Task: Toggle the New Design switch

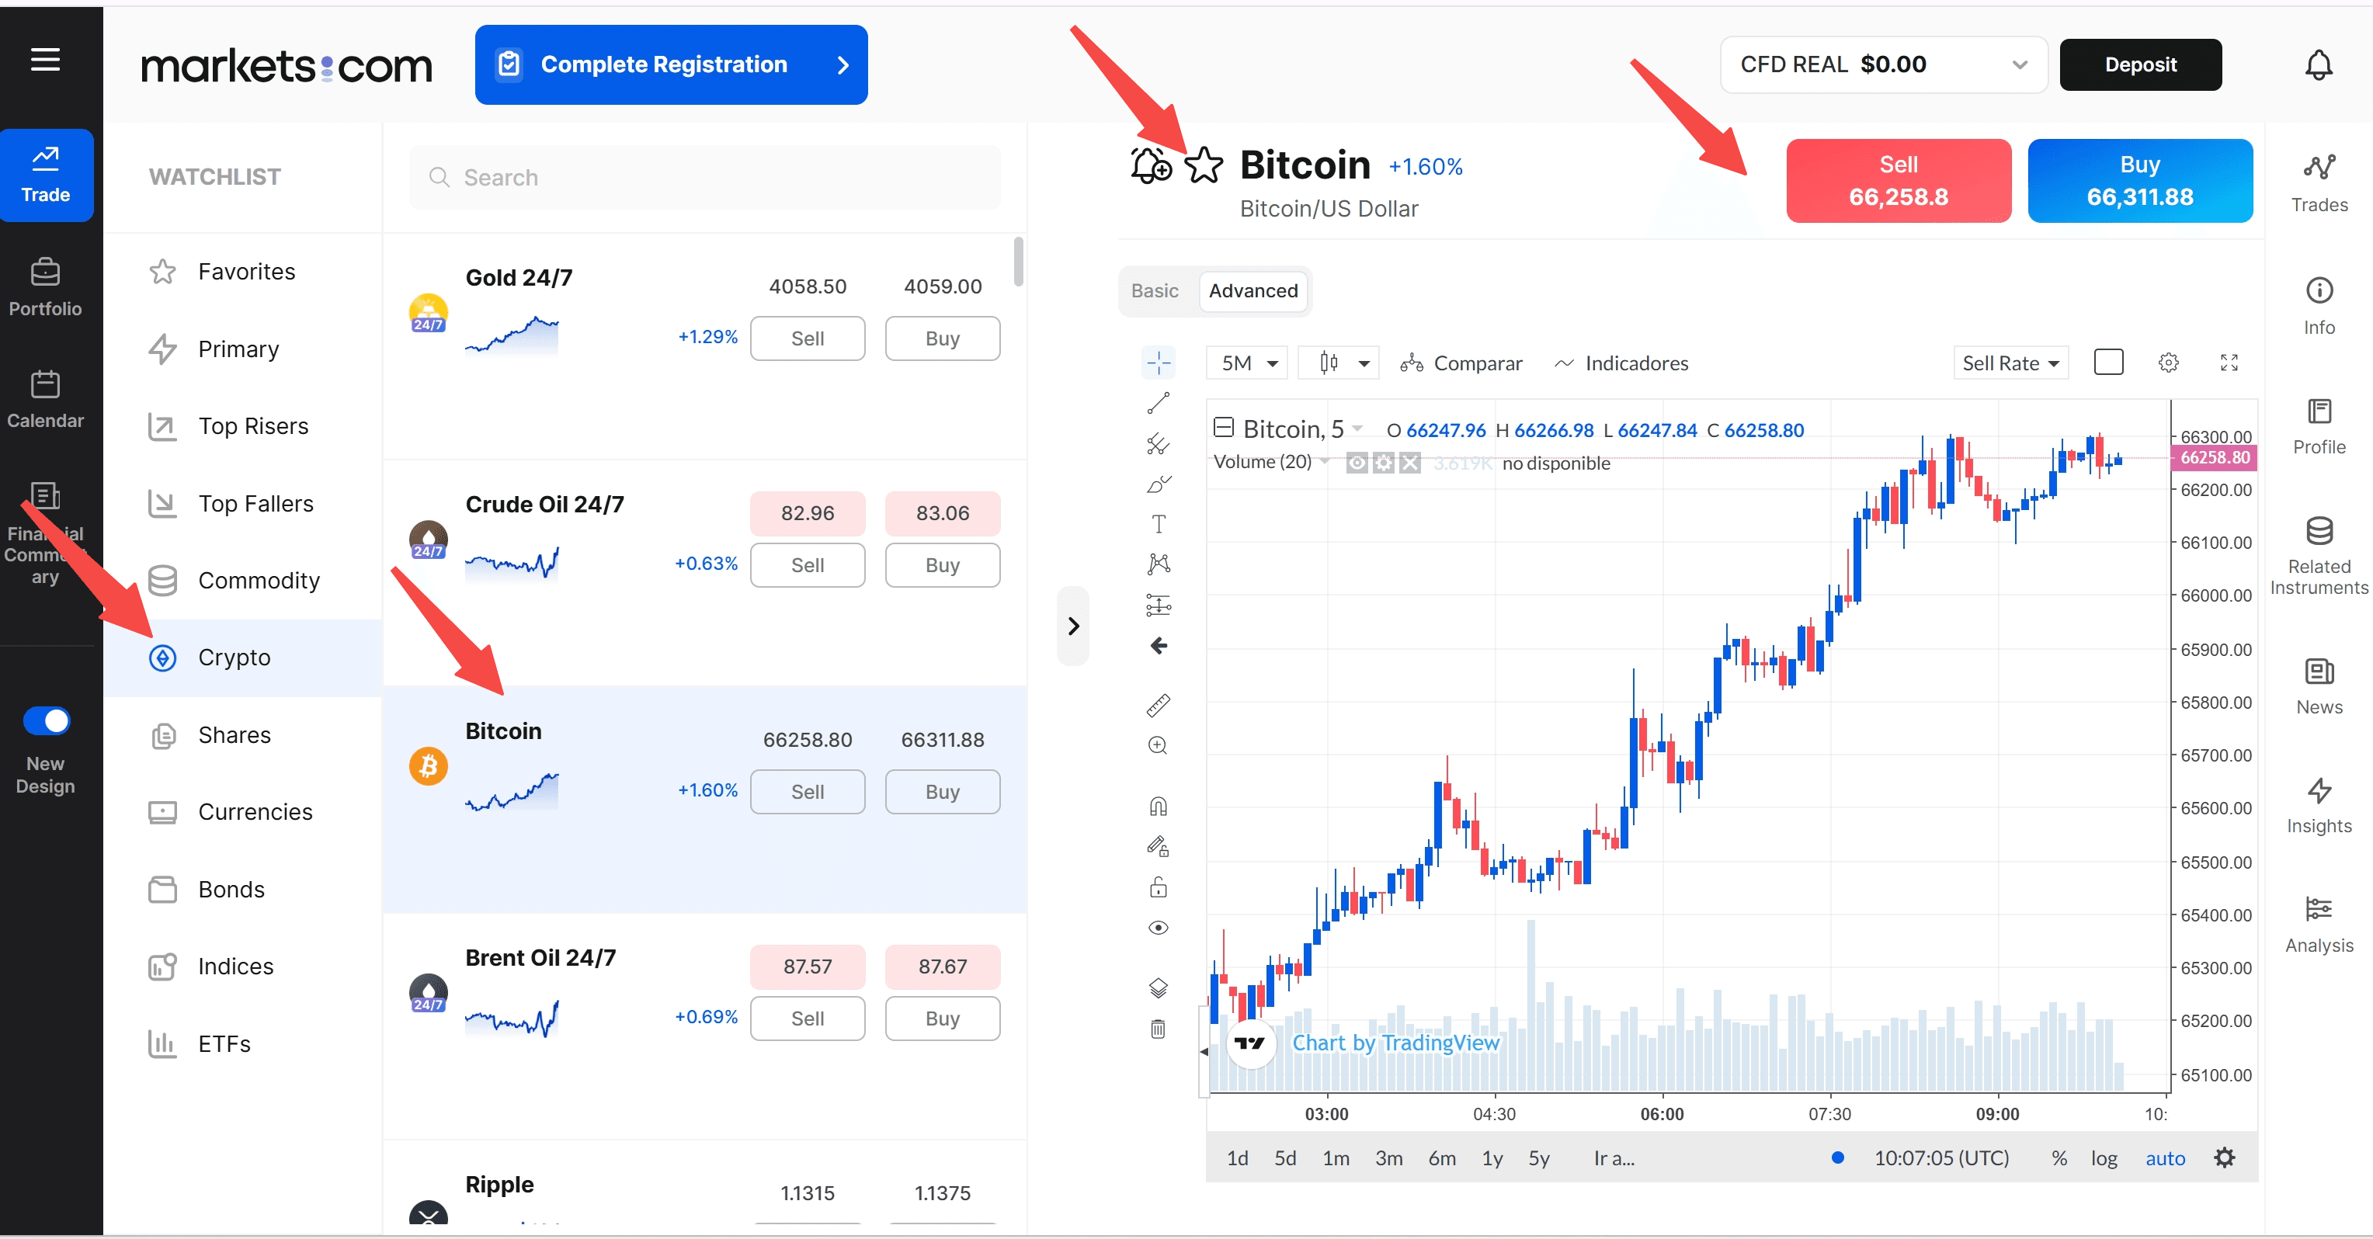Action: 46,720
